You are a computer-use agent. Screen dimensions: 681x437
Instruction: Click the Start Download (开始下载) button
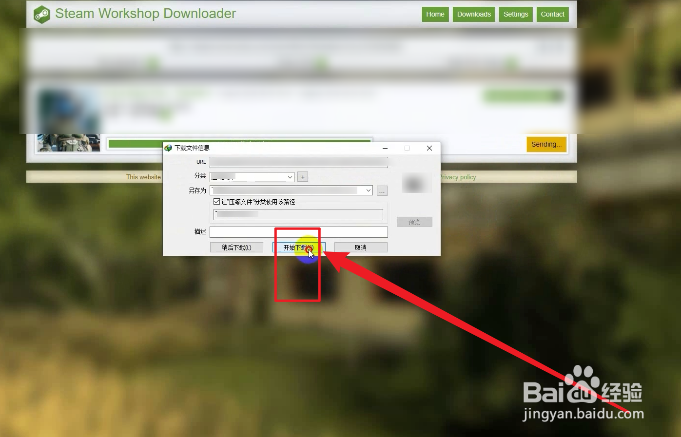click(x=299, y=247)
